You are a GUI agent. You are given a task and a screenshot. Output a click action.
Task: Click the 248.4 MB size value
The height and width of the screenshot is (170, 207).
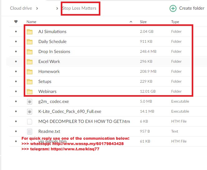[x=148, y=51]
